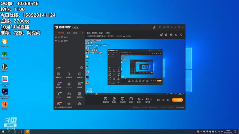Add screen capture source 直播屏幕
The image size is (239, 134).
click(x=106, y=100)
